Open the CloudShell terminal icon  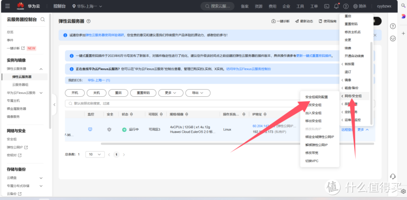click(x=326, y=6)
